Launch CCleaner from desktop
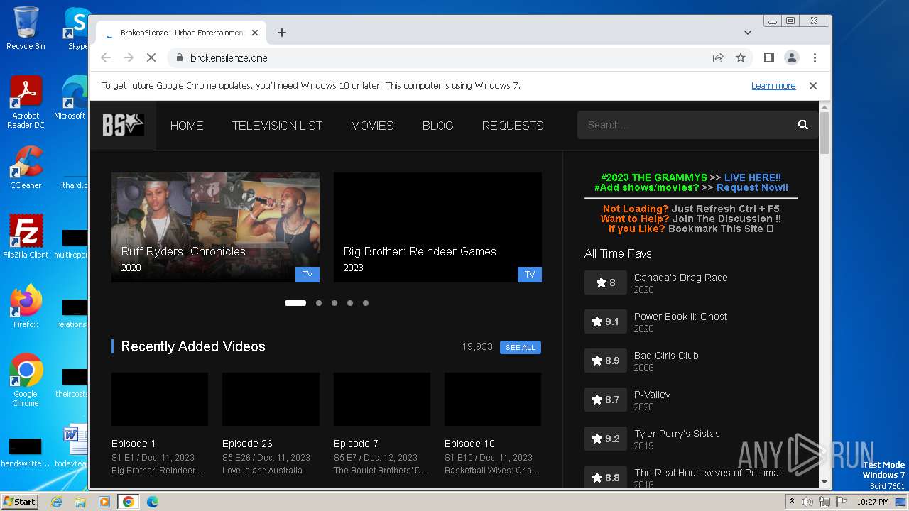This screenshot has height=511, width=909. [26, 167]
